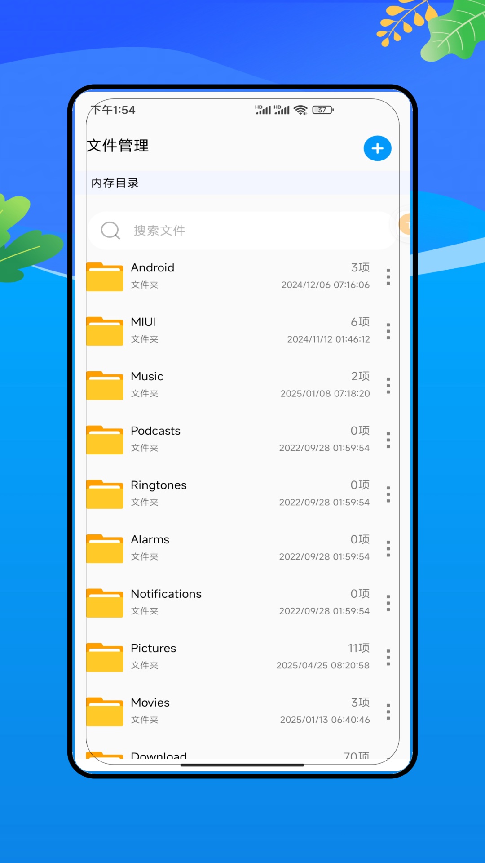This screenshot has width=485, height=863.
Task: Open the MIUI folder icon
Action: coord(105,331)
